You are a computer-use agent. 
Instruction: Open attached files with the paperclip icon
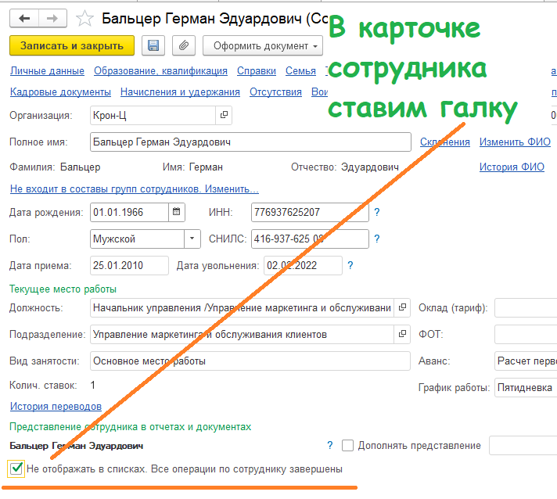click(x=184, y=45)
